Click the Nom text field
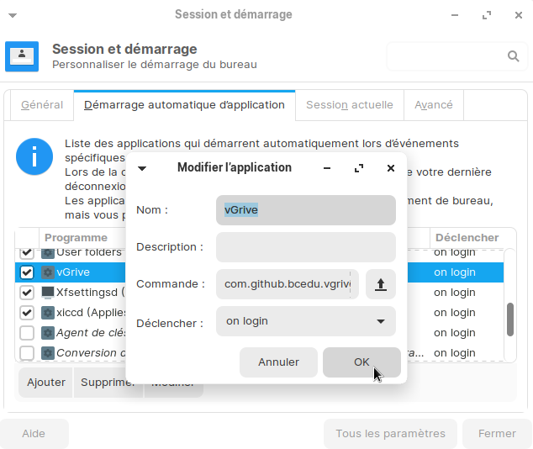The height and width of the screenshot is (449, 533). pyautogui.click(x=305, y=210)
